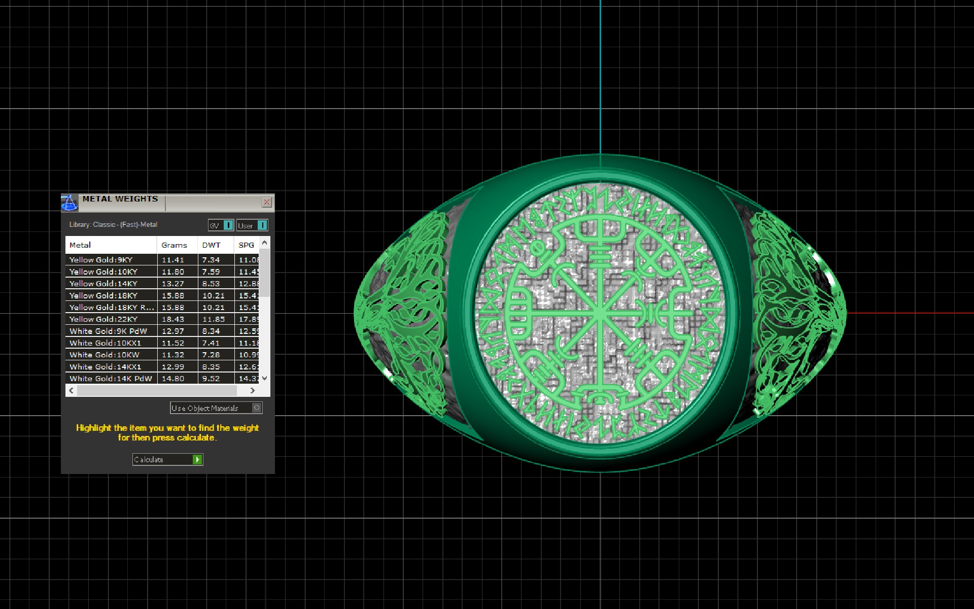Select the Yellow Gold:22KY row
Screen dimensions: 974x609
pyautogui.click(x=103, y=319)
